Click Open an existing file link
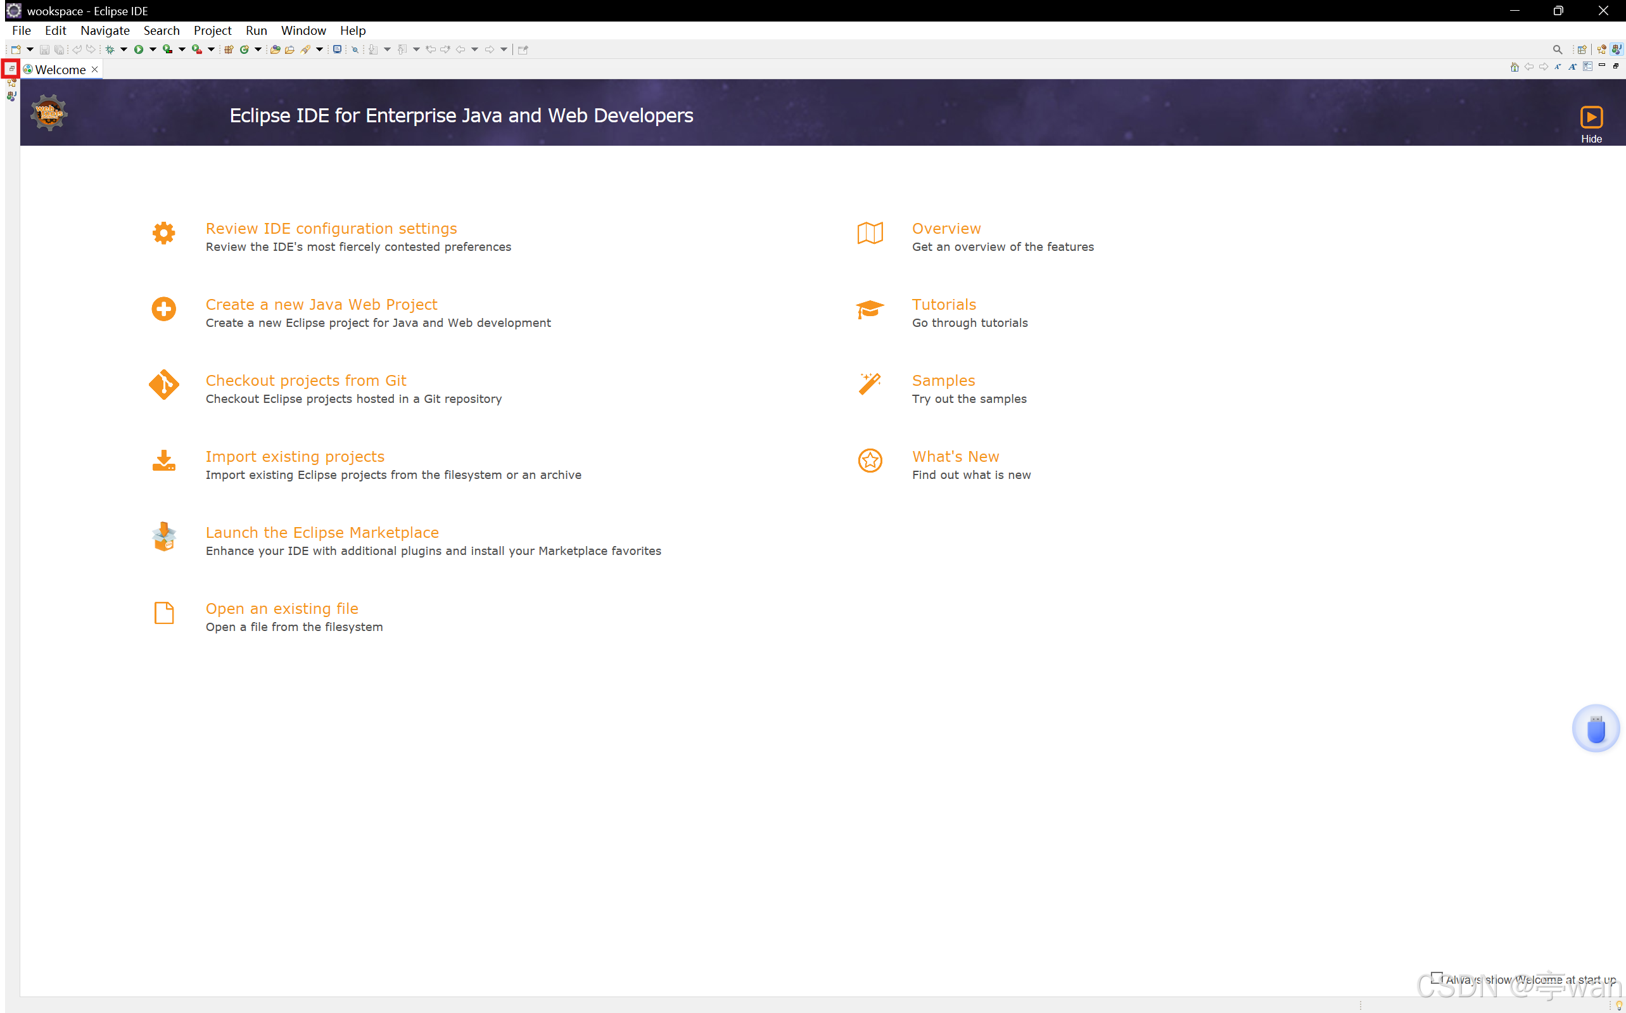The height and width of the screenshot is (1013, 1626). pyautogui.click(x=282, y=609)
